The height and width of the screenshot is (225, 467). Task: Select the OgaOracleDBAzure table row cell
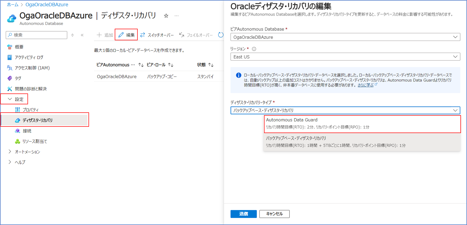point(117,77)
